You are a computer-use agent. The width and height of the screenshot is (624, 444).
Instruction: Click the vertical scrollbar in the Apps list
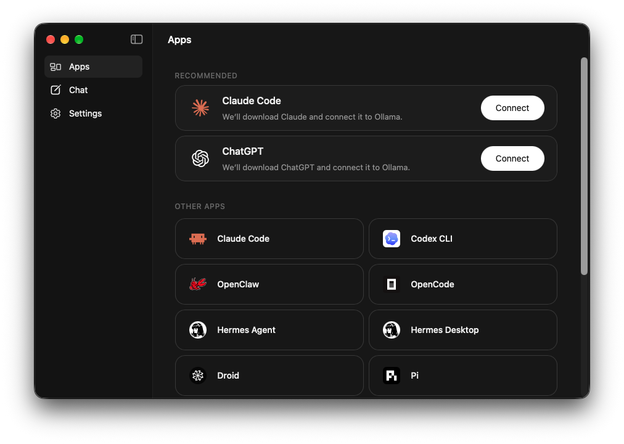pyautogui.click(x=584, y=166)
